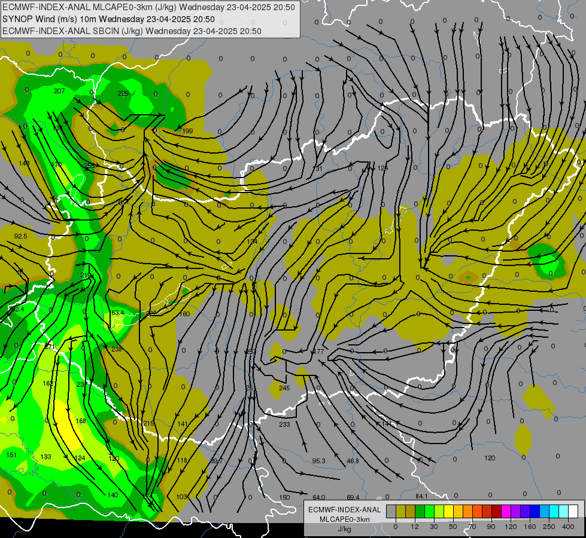This screenshot has height=538, width=586.
Task: Click the map value 199
Action: click(x=187, y=131)
